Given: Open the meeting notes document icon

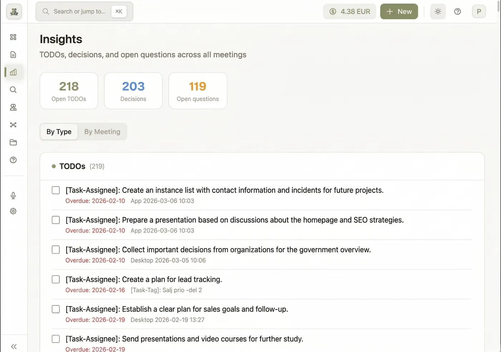Looking at the screenshot, I should tap(13, 54).
